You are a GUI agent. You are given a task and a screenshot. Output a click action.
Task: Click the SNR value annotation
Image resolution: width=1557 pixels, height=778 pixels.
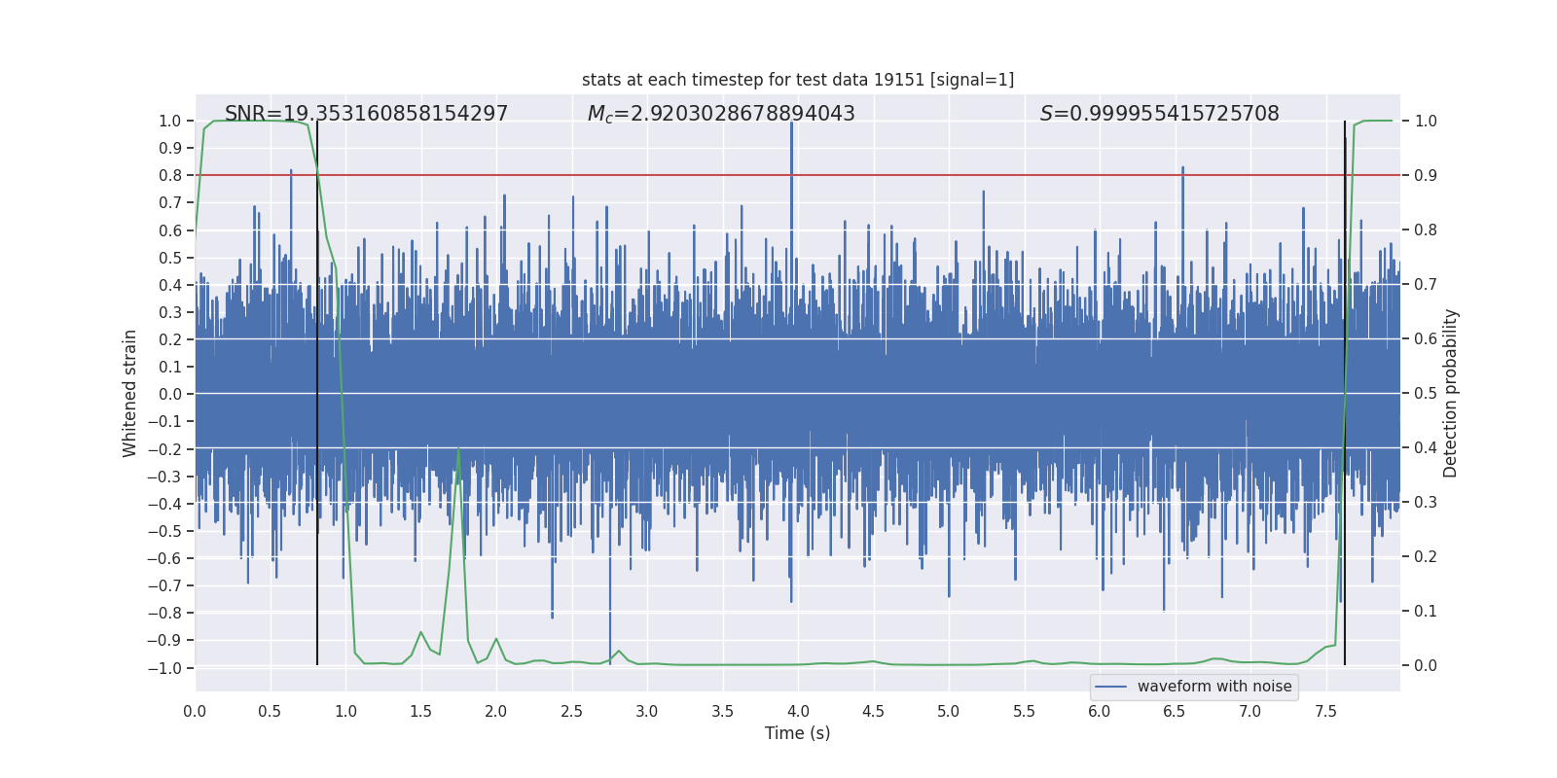click(x=366, y=114)
